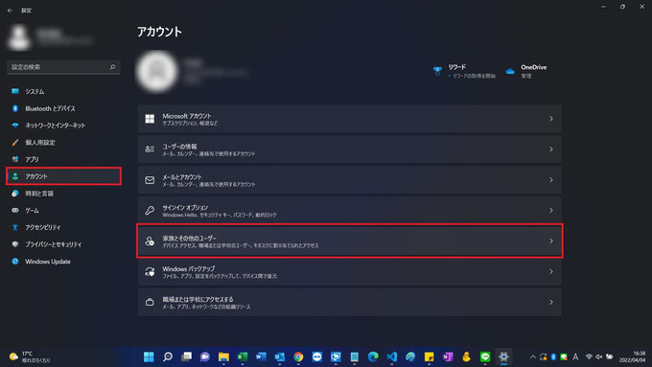This screenshot has width=652, height=367.
Task: Open the 17°C weather widget
Action: point(30,356)
